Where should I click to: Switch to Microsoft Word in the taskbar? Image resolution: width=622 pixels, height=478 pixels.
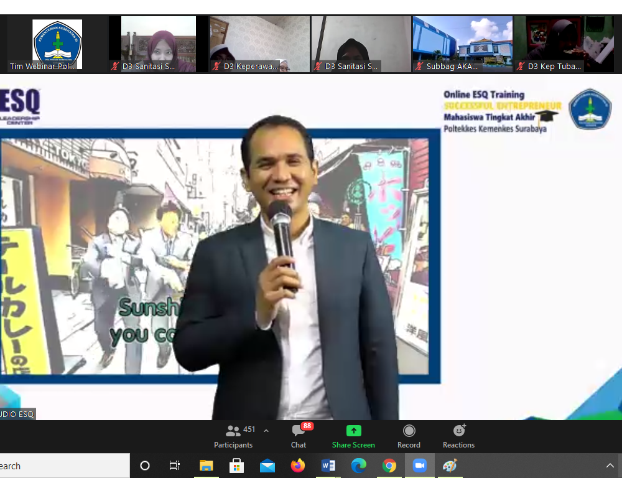coord(328,466)
